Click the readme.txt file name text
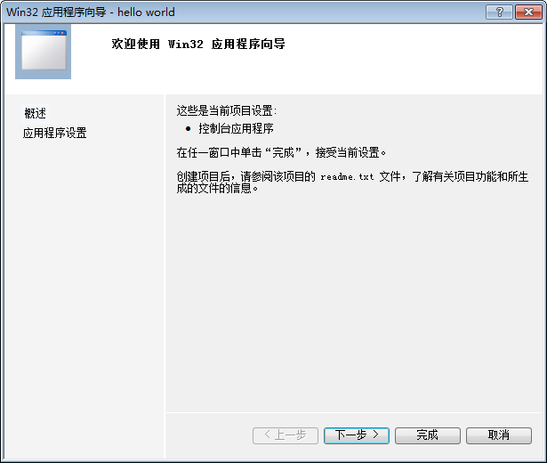Viewport: 547px width, 463px height. pos(347,176)
